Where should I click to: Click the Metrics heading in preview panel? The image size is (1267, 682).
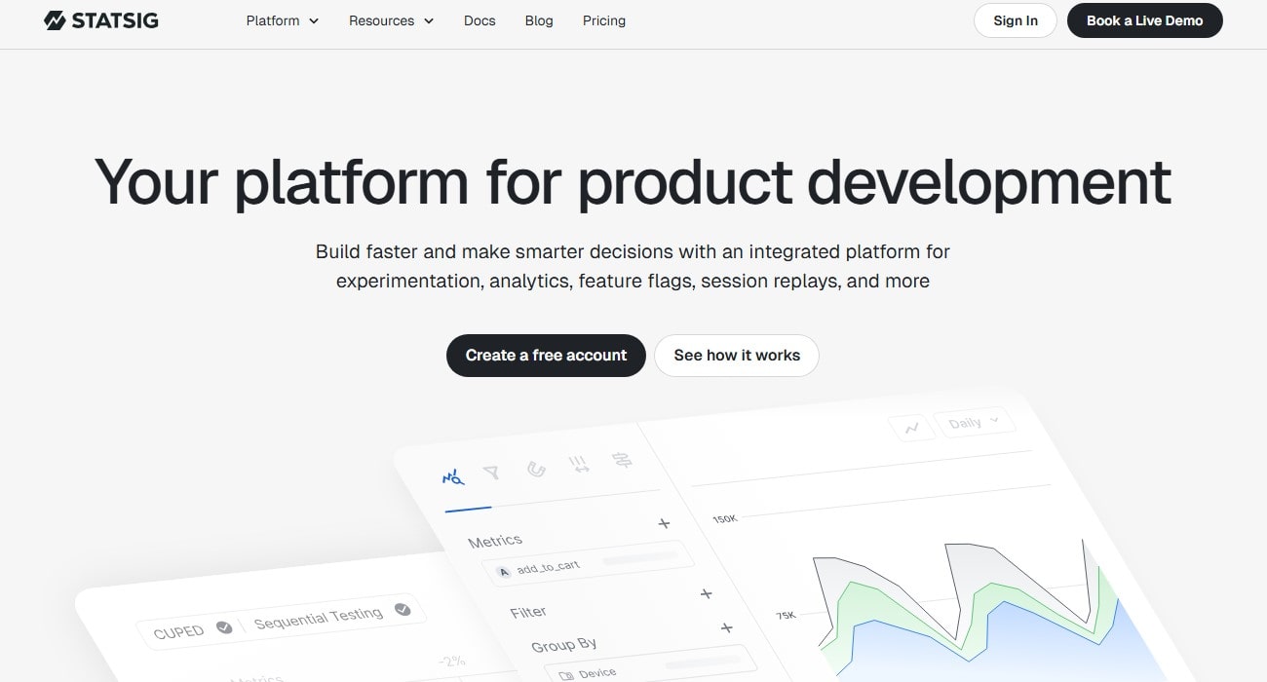coord(495,541)
